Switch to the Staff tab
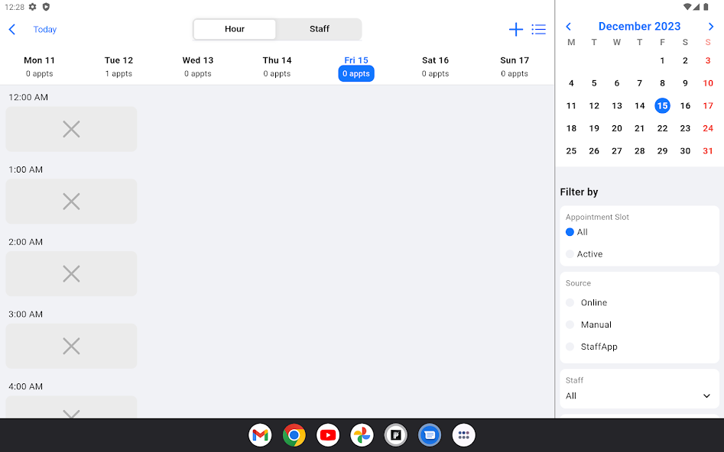This screenshot has height=452, width=724. click(x=319, y=29)
